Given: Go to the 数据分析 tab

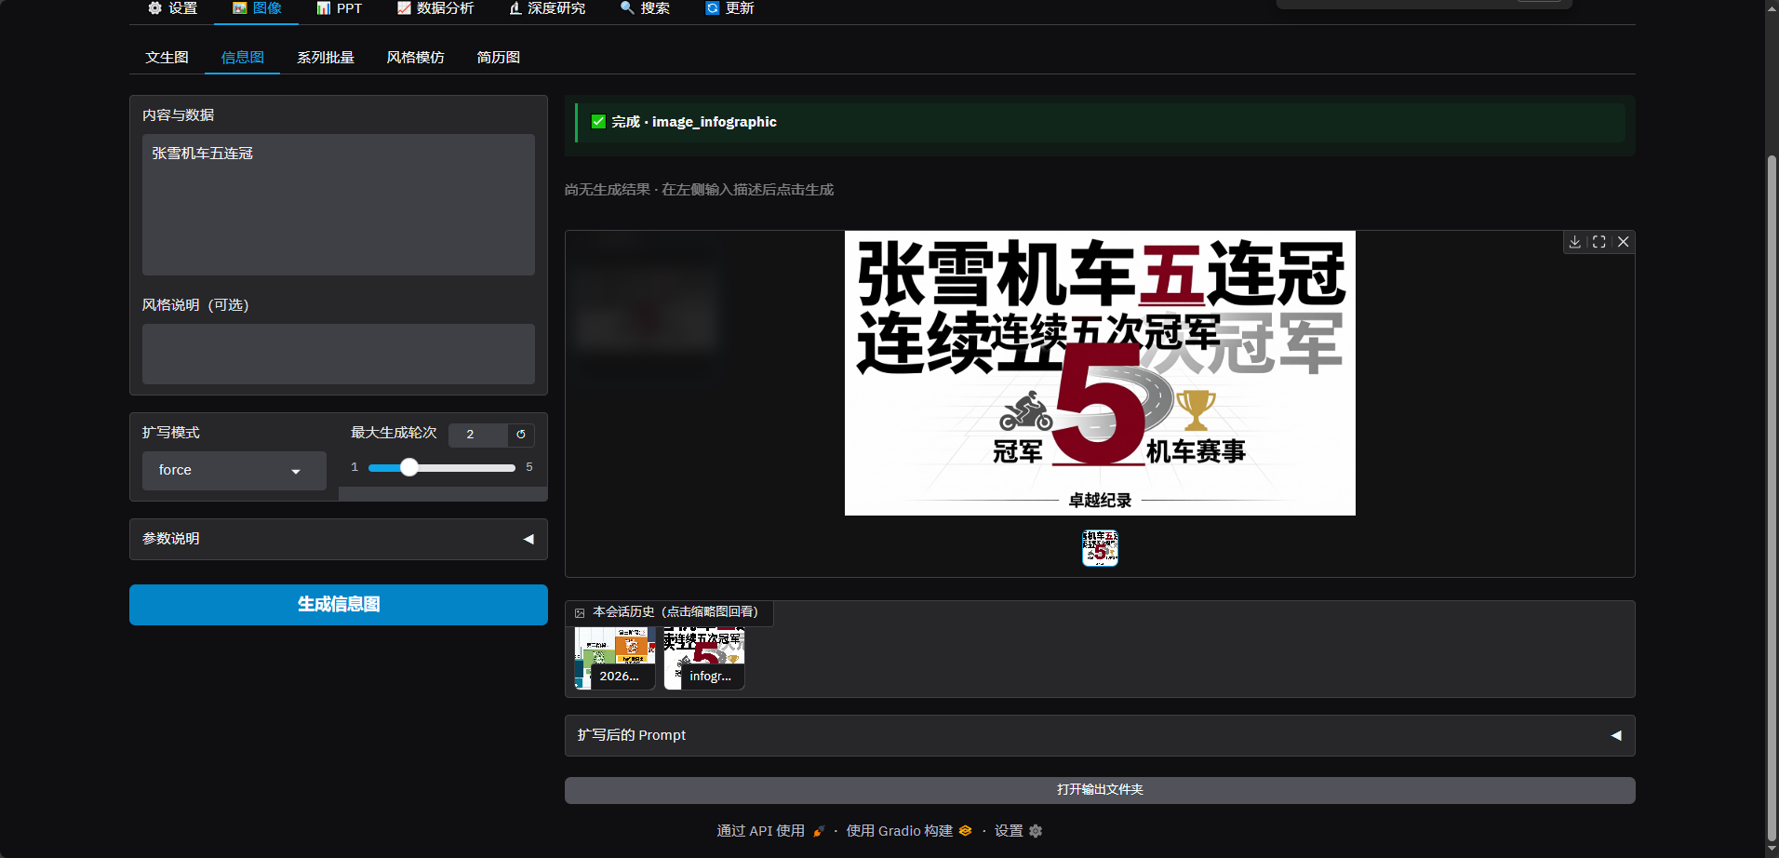Looking at the screenshot, I should tap(435, 8).
